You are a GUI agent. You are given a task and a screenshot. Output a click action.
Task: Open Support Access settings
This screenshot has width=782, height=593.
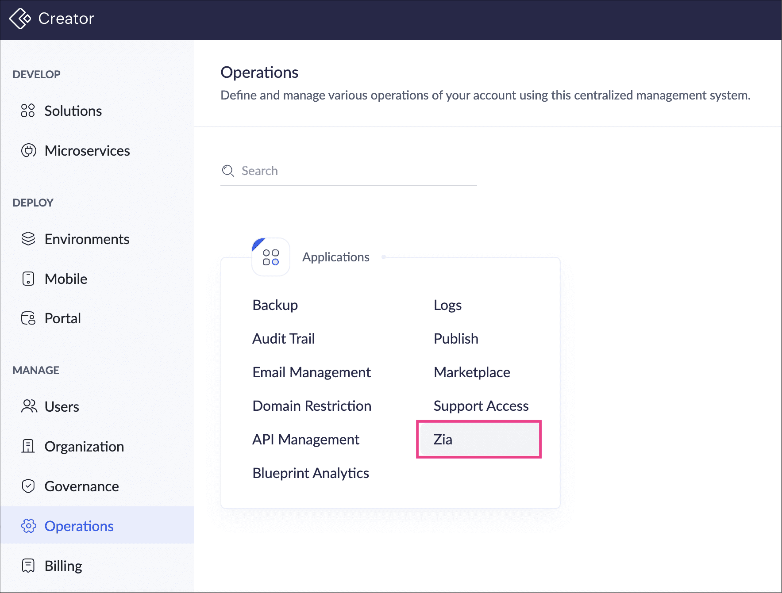tap(481, 406)
